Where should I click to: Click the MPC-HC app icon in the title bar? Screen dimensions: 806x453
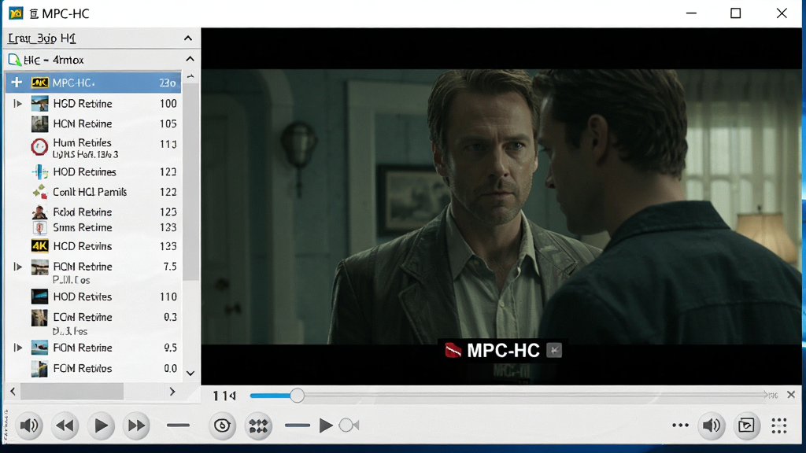16,13
